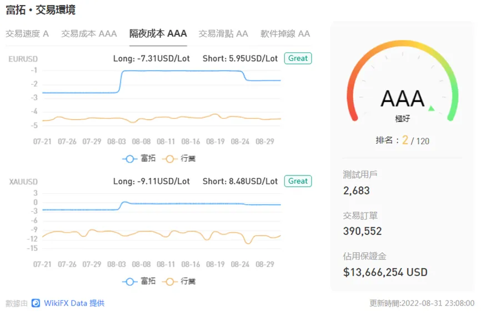The image size is (481, 316).
Task: Toggle 富拓 legend marker under XAUUSD chart
Action: [x=130, y=282]
